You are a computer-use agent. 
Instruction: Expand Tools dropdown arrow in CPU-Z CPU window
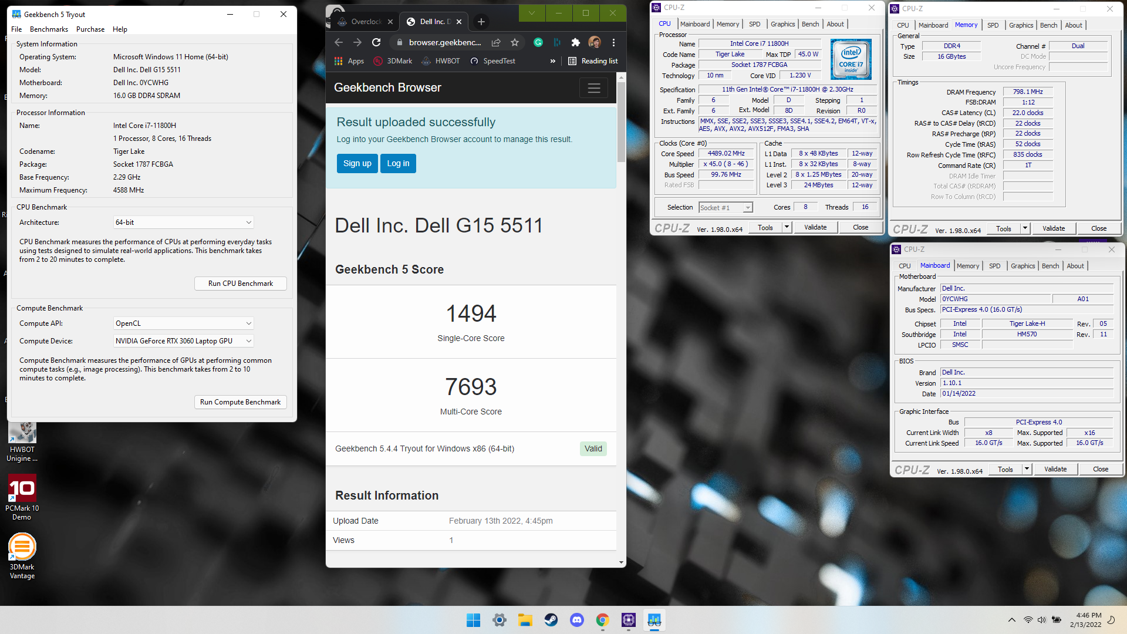point(787,227)
